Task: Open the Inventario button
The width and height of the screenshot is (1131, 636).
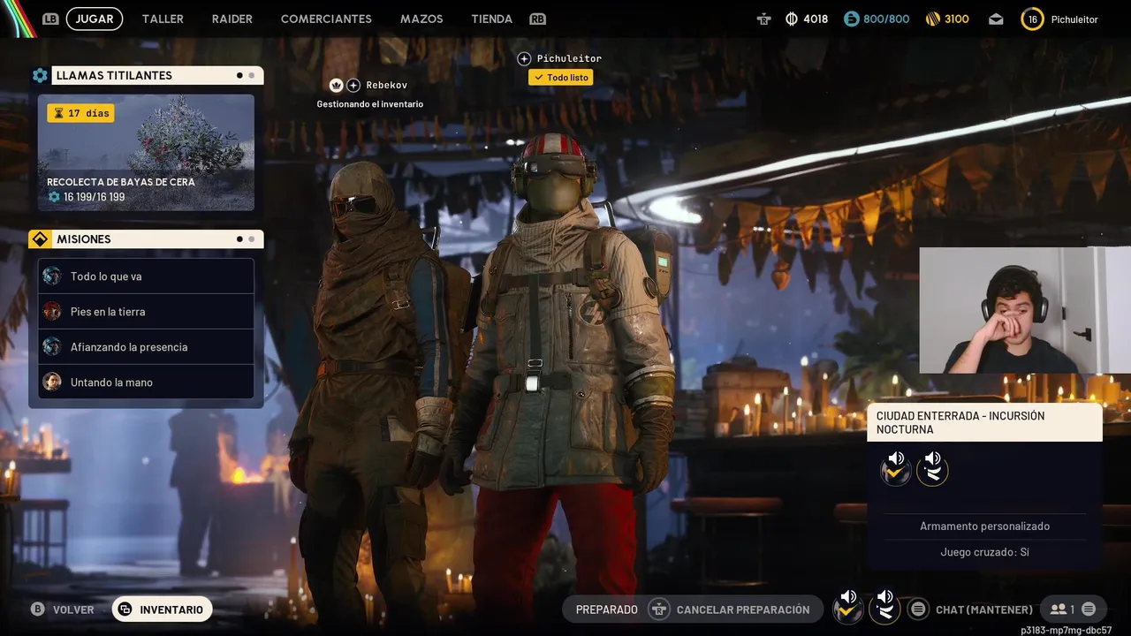Action: click(x=163, y=609)
